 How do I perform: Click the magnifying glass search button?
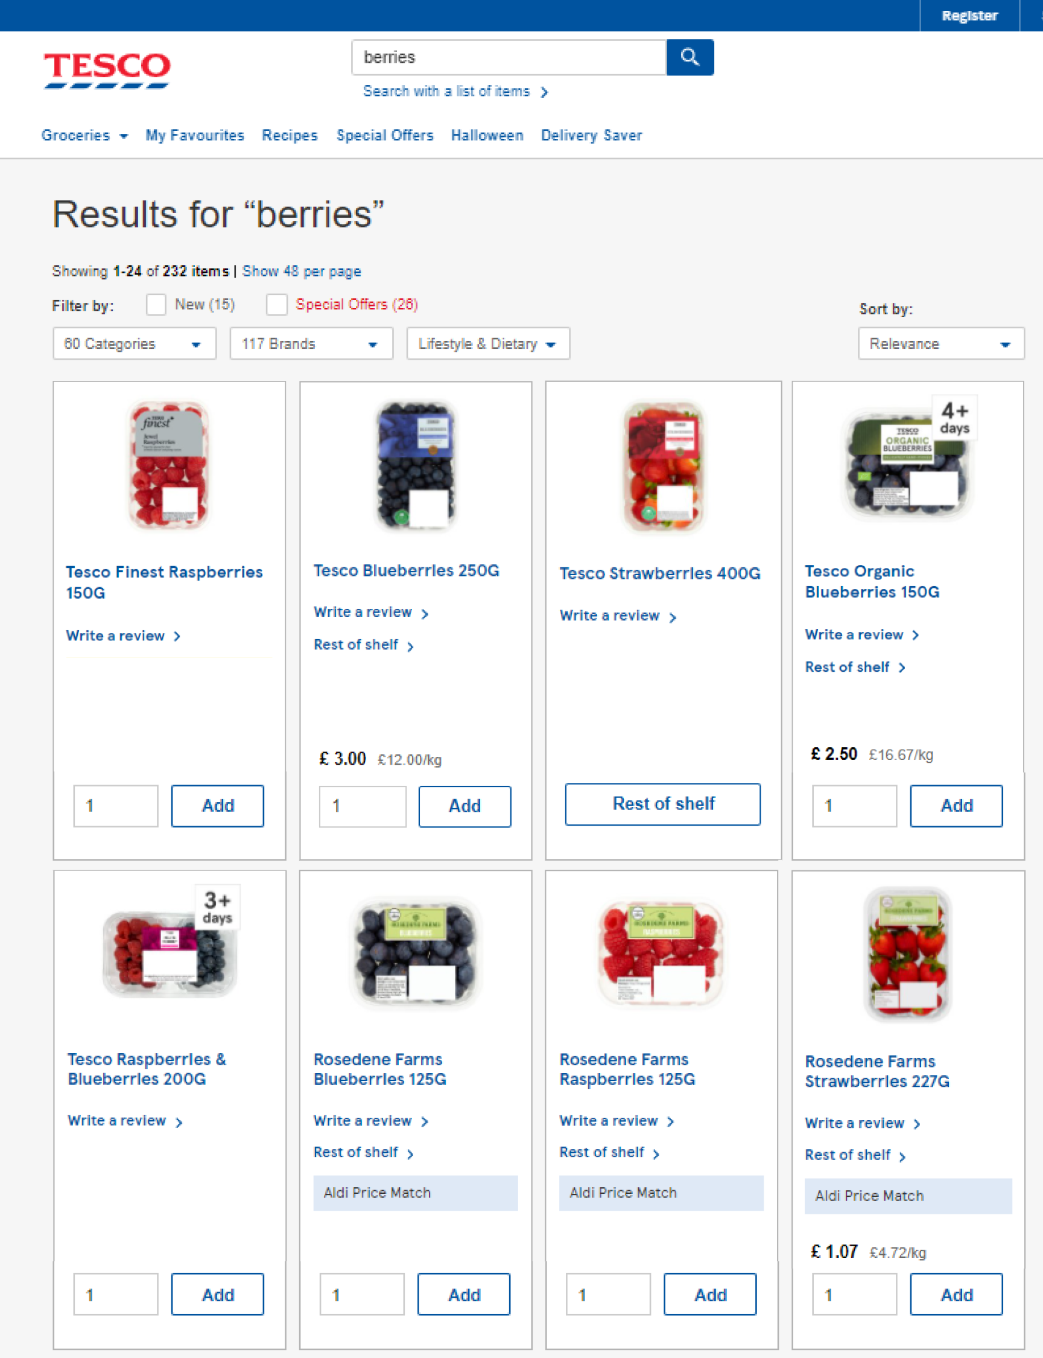(x=690, y=57)
